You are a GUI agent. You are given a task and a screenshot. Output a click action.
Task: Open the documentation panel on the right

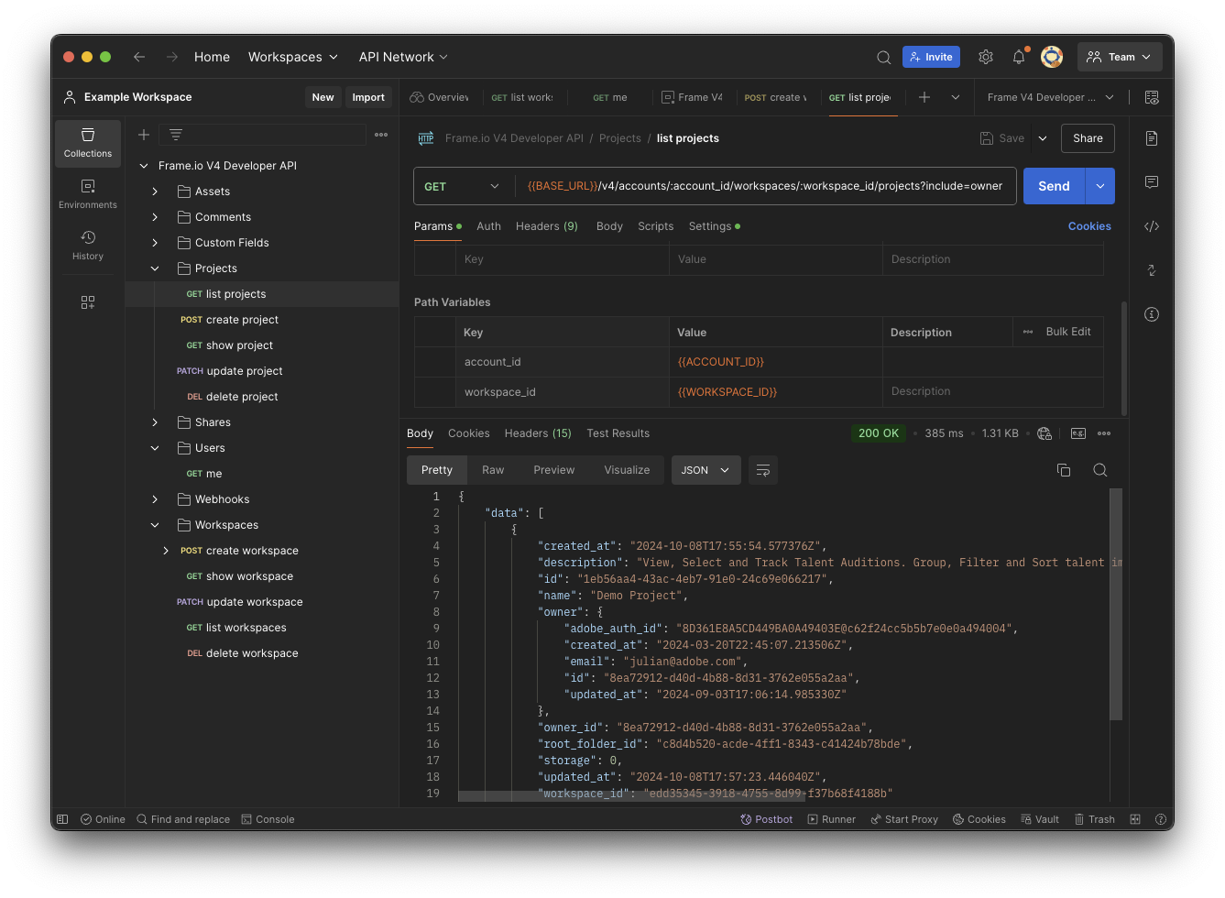click(x=1151, y=138)
